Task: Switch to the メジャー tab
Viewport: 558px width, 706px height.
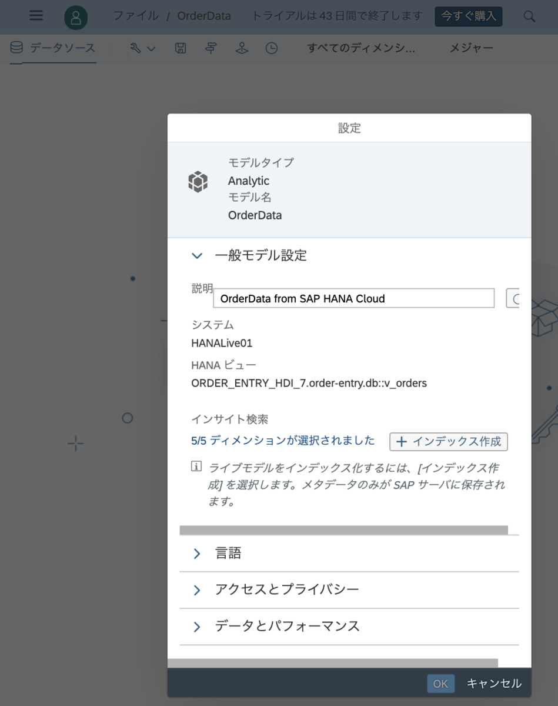Action: tap(472, 48)
